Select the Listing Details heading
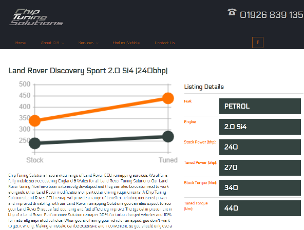 pyautogui.click(x=204, y=87)
